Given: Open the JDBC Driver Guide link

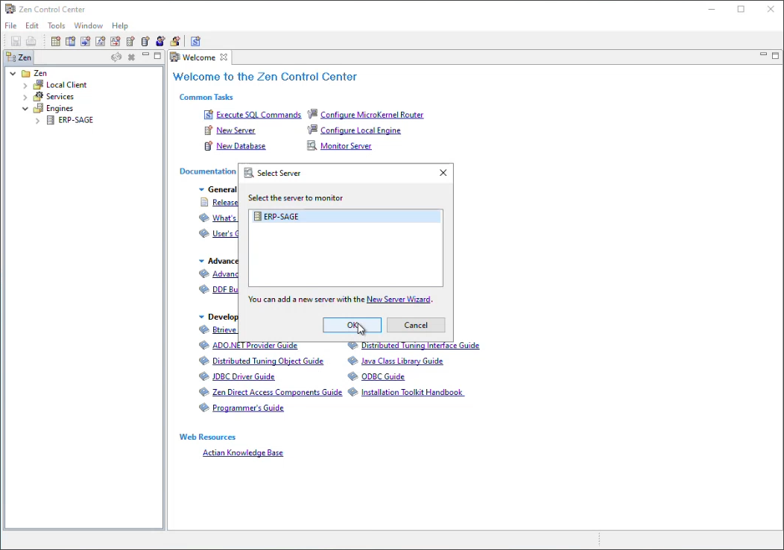Looking at the screenshot, I should pyautogui.click(x=244, y=377).
